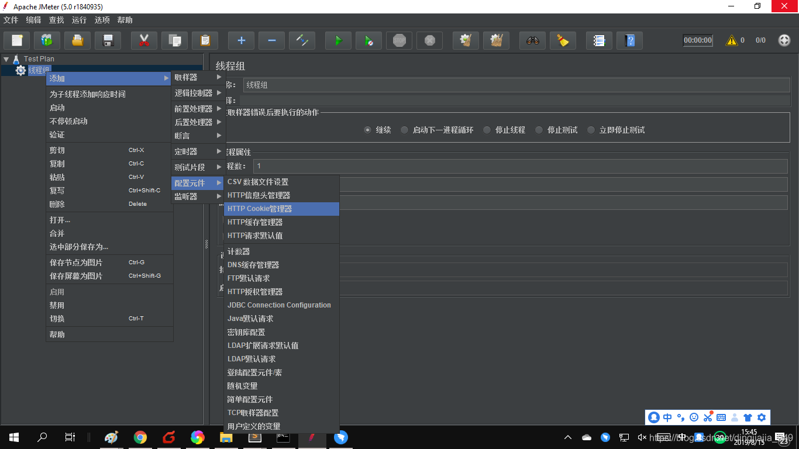Click the remote engines globe icon
Image resolution: width=799 pixels, height=449 pixels.
784,40
